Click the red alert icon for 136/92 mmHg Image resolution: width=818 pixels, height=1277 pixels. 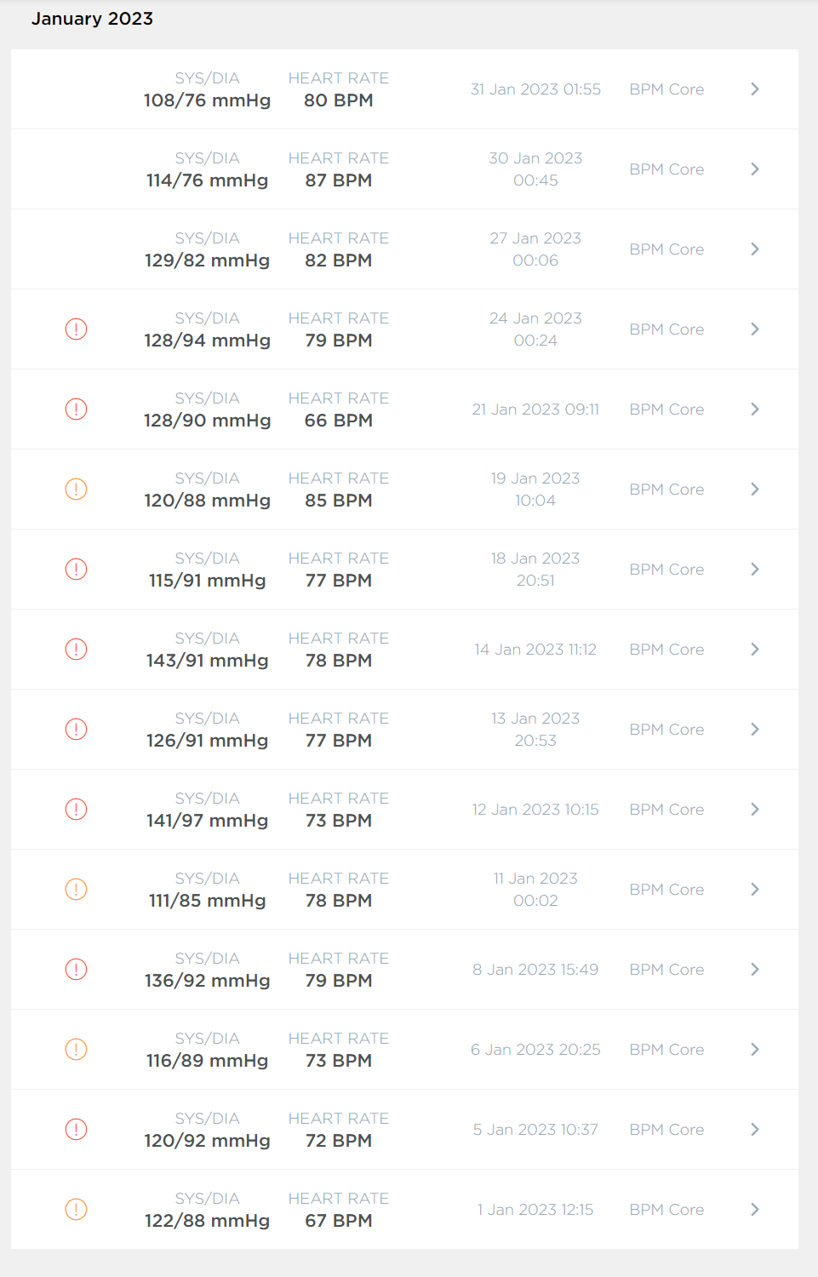[76, 970]
